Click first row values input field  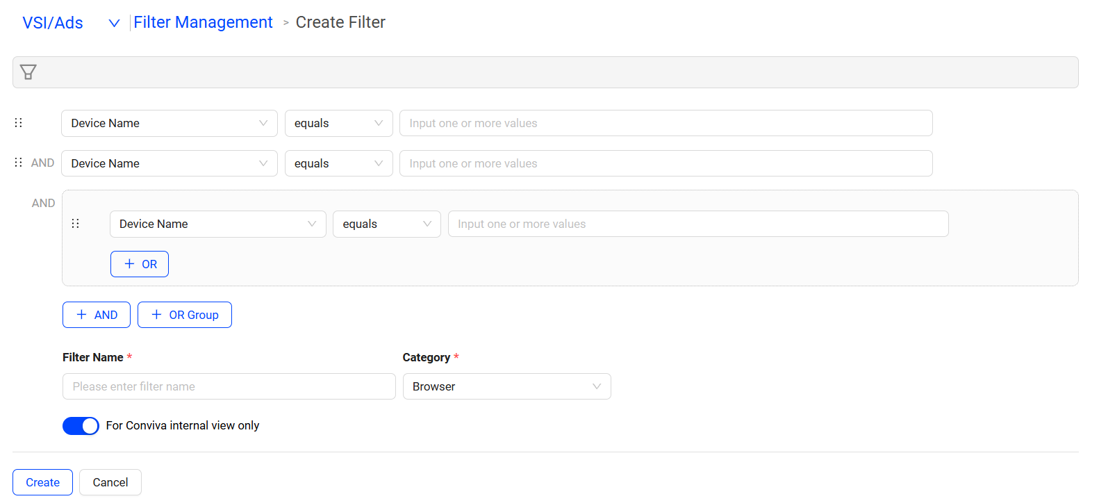(666, 124)
